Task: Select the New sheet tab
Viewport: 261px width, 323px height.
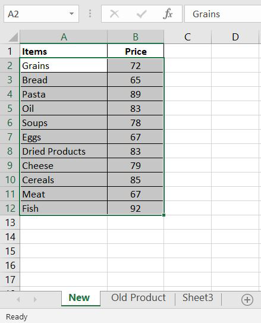Action: tap(79, 298)
